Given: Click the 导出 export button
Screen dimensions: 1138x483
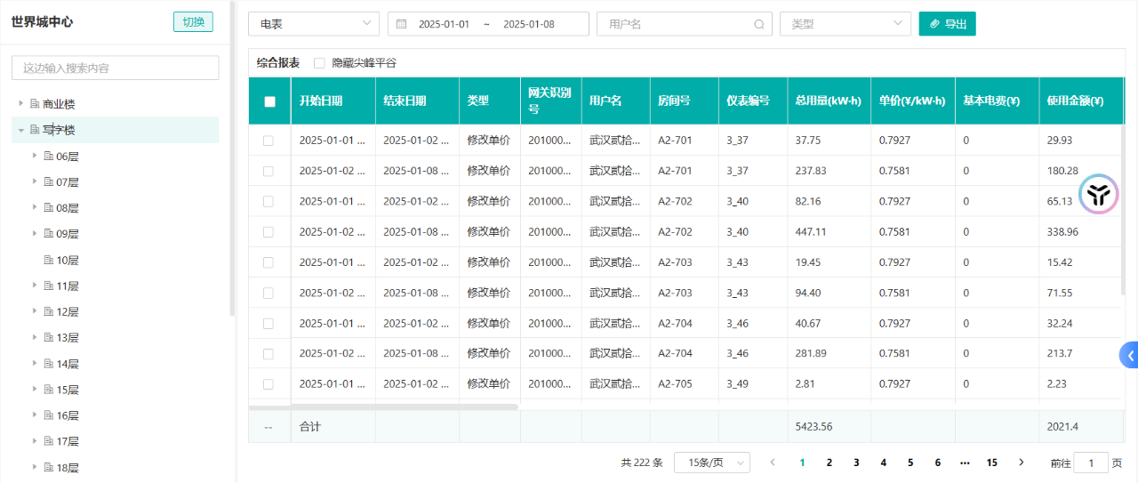Looking at the screenshot, I should [x=947, y=24].
